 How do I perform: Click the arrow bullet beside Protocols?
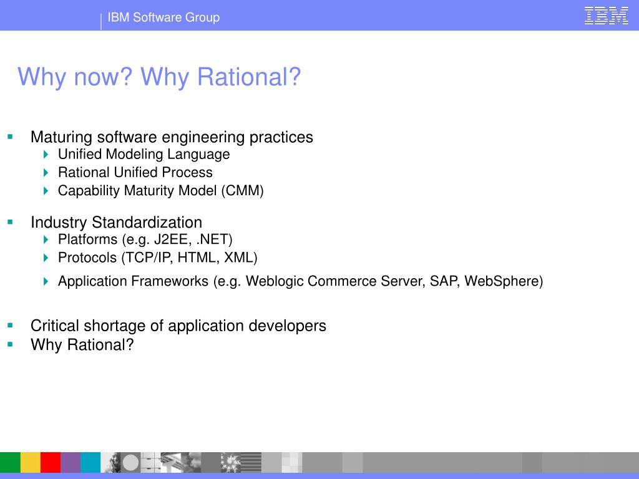46,258
